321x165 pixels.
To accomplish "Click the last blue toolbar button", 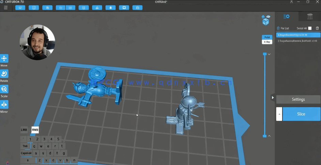I will tap(138, 8).
